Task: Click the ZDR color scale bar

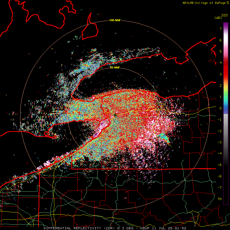Action: (226, 113)
